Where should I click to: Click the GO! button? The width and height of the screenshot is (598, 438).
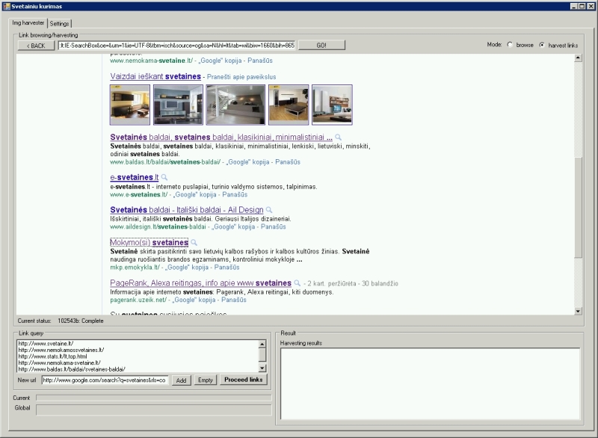click(x=321, y=46)
